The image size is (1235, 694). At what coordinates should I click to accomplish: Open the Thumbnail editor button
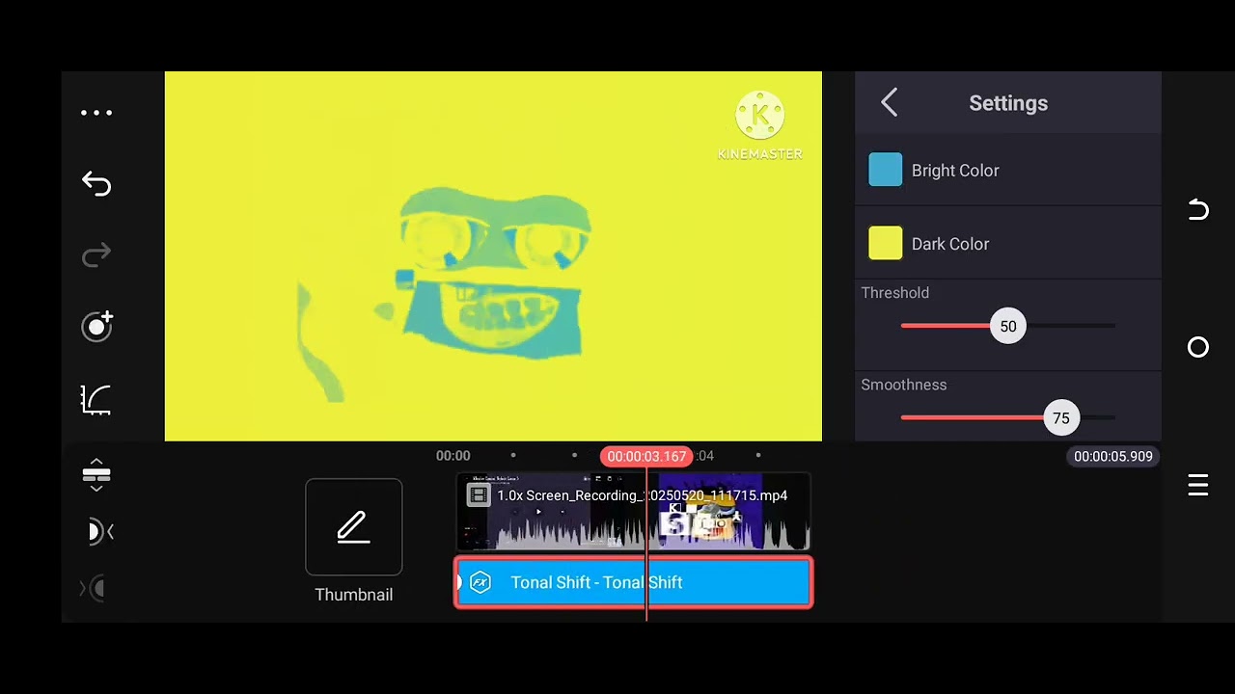(x=354, y=527)
